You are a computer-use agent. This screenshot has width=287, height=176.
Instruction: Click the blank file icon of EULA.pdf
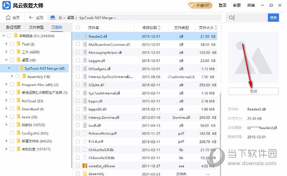pyautogui.click(x=85, y=142)
